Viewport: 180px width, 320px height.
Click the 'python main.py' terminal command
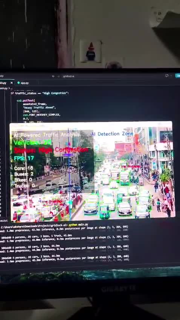pos(78,225)
